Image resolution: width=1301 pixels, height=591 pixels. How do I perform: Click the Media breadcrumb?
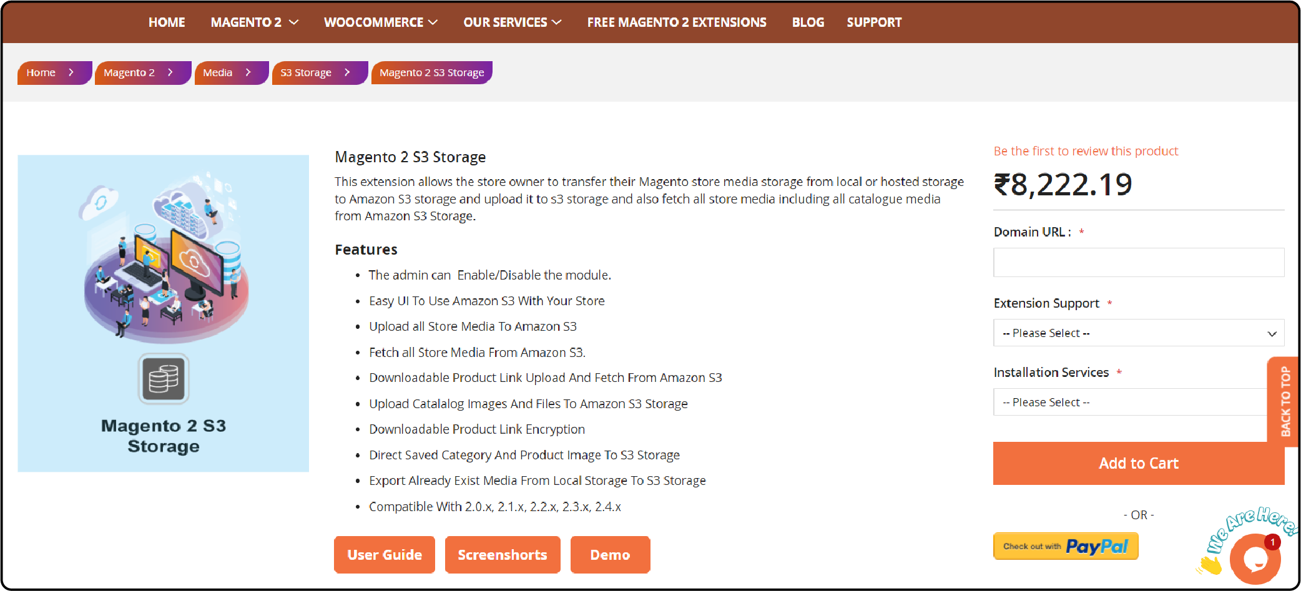[231, 72]
